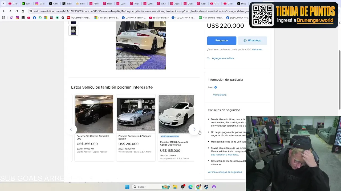Image resolution: width=341 pixels, height=191 pixels.
Task: Open the site info icon in address bar
Action: click(31, 11)
